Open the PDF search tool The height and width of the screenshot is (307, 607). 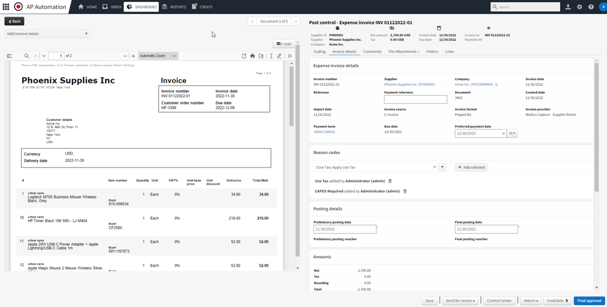click(26, 56)
